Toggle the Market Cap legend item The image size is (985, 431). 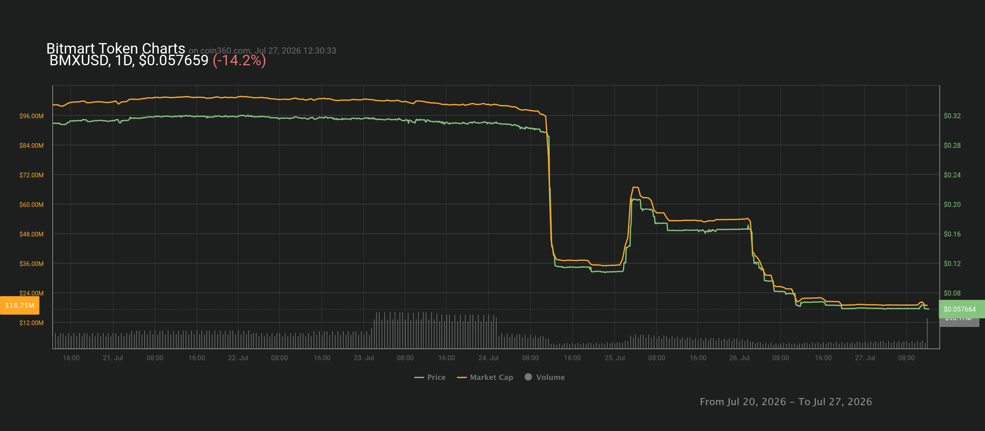point(485,377)
